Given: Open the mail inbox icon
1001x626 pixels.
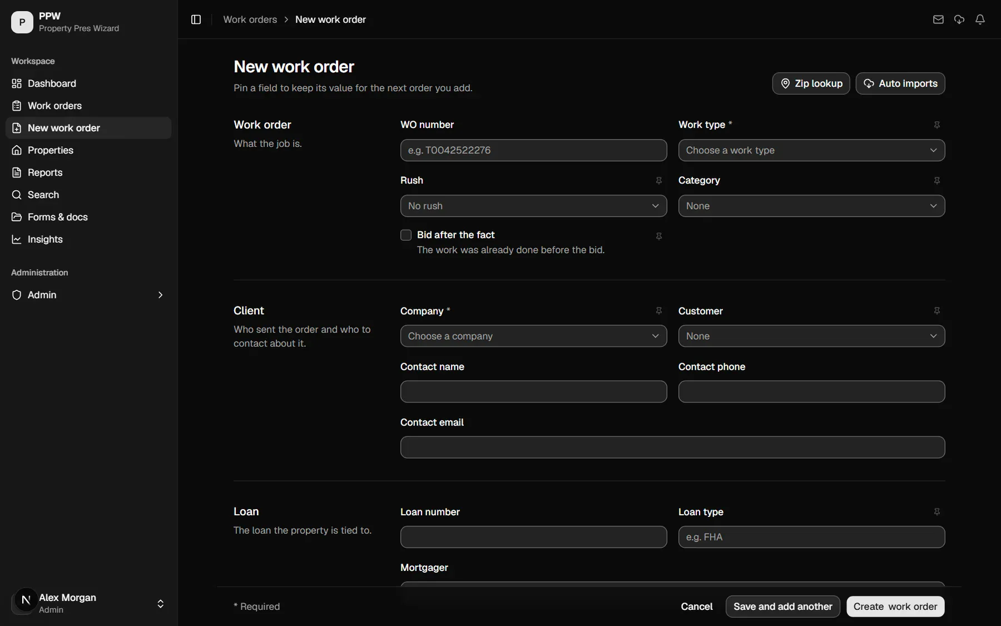Looking at the screenshot, I should (x=938, y=19).
